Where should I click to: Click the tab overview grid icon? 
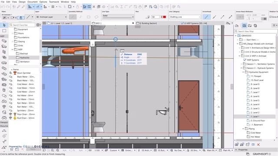[44, 23]
